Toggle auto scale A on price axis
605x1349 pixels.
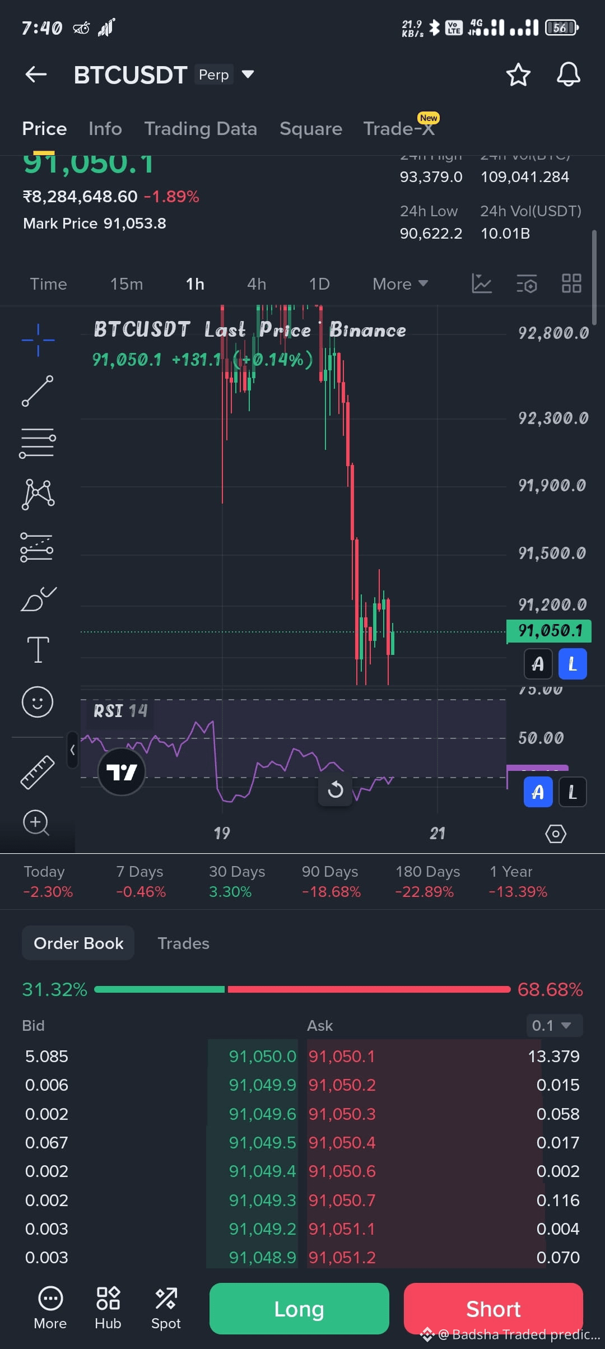pyautogui.click(x=538, y=664)
